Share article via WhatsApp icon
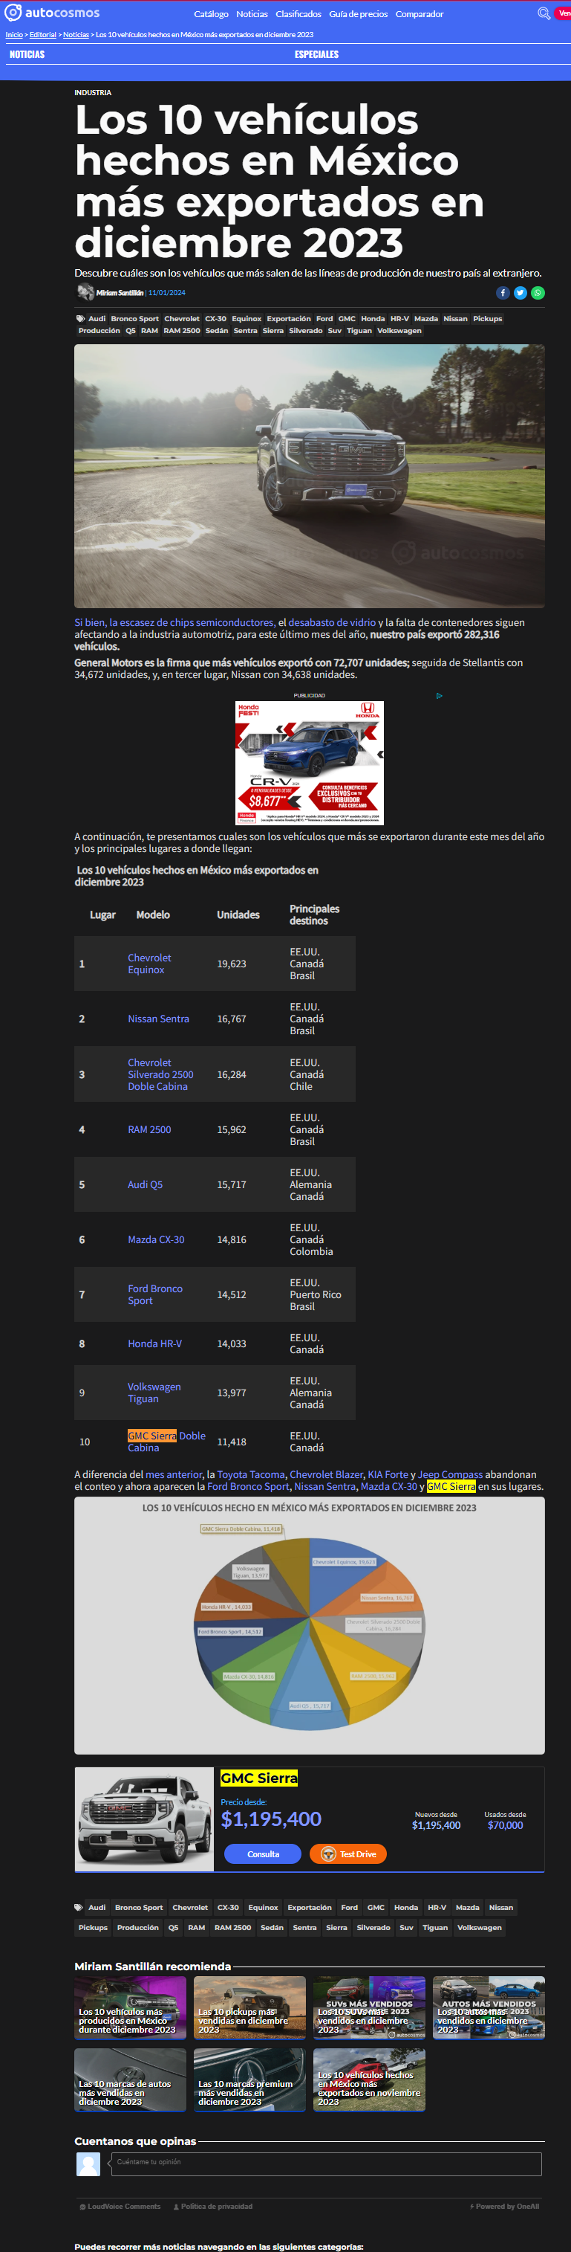The width and height of the screenshot is (571, 2252). tap(538, 293)
